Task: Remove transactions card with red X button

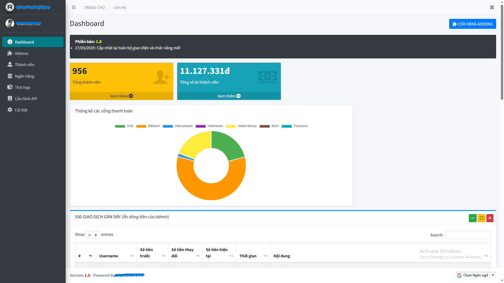Action: point(490,218)
